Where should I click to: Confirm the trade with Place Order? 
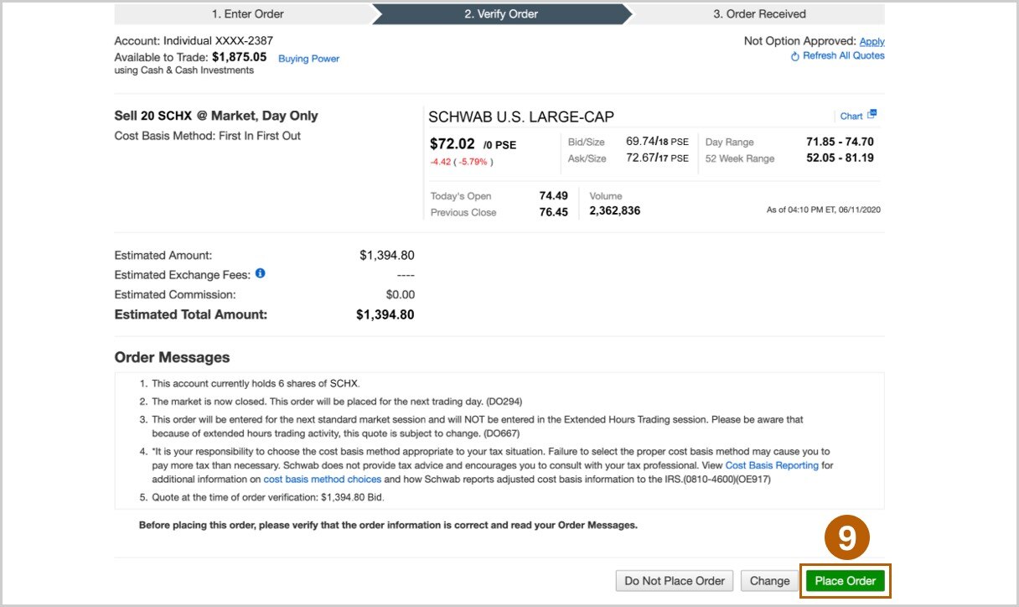coord(845,581)
